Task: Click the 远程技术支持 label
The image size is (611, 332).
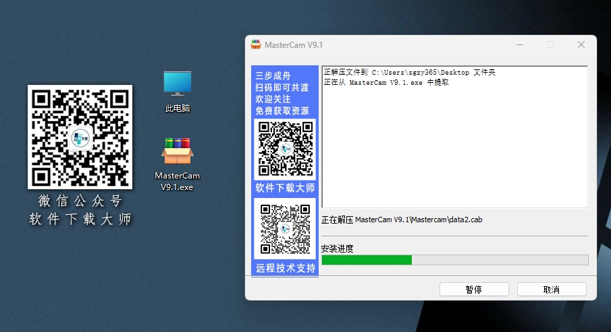Action: pyautogui.click(x=285, y=268)
